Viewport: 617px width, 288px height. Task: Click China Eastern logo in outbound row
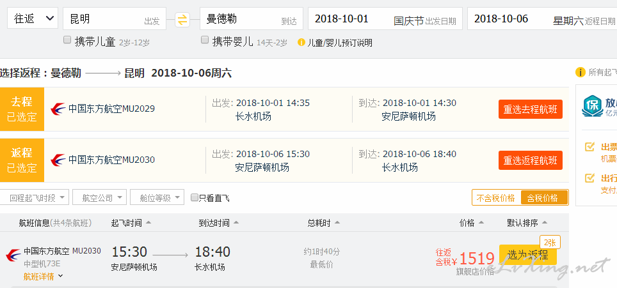tap(58, 109)
